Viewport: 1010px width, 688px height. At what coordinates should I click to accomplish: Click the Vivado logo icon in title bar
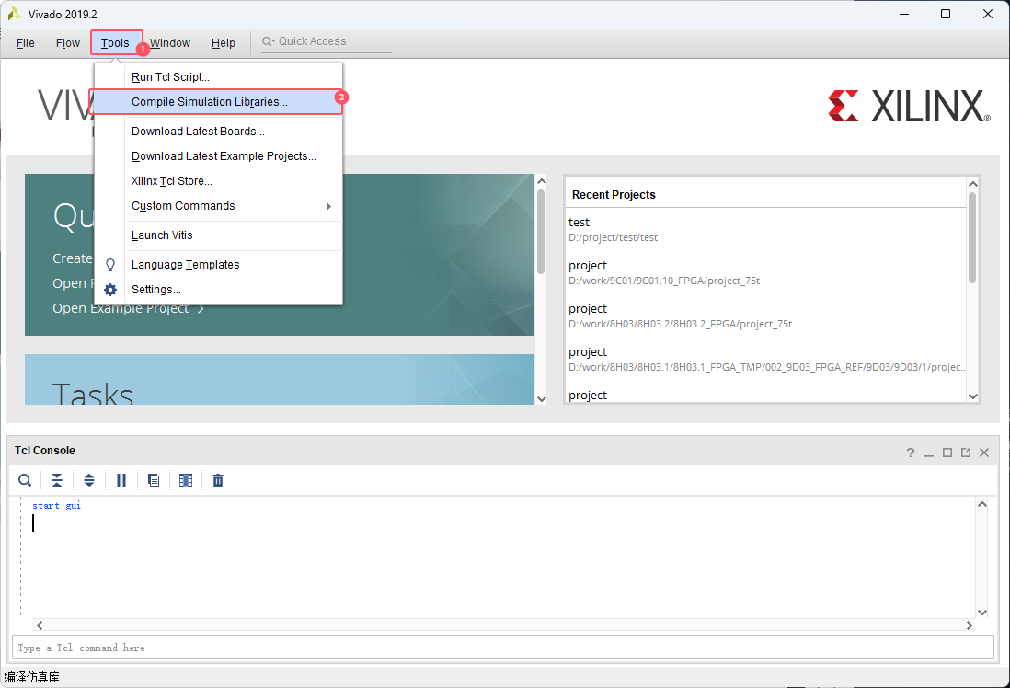tap(15, 14)
